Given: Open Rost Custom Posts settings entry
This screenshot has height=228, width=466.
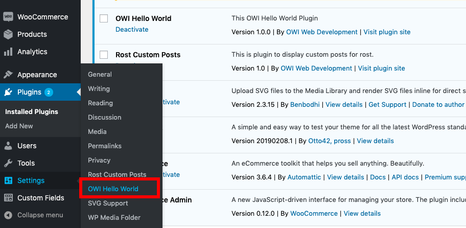Looking at the screenshot, I should tap(117, 174).
